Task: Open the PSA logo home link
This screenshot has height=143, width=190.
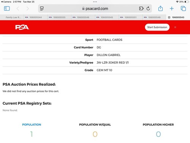Action: click(x=22, y=27)
